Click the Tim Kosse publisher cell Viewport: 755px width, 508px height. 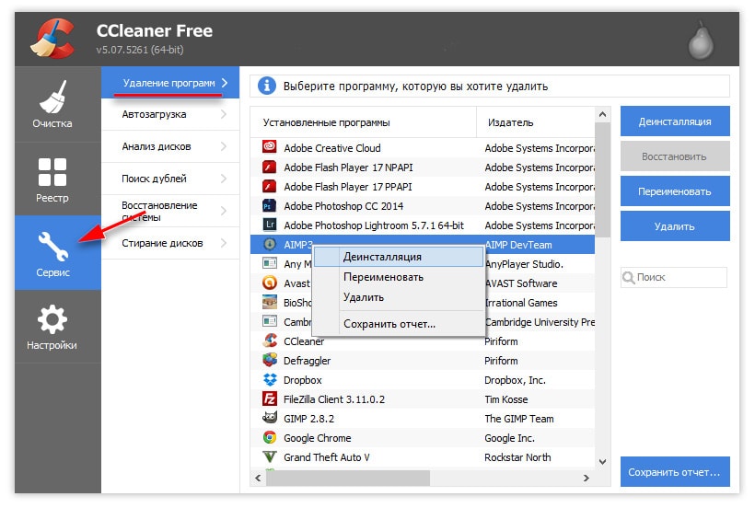(506, 399)
